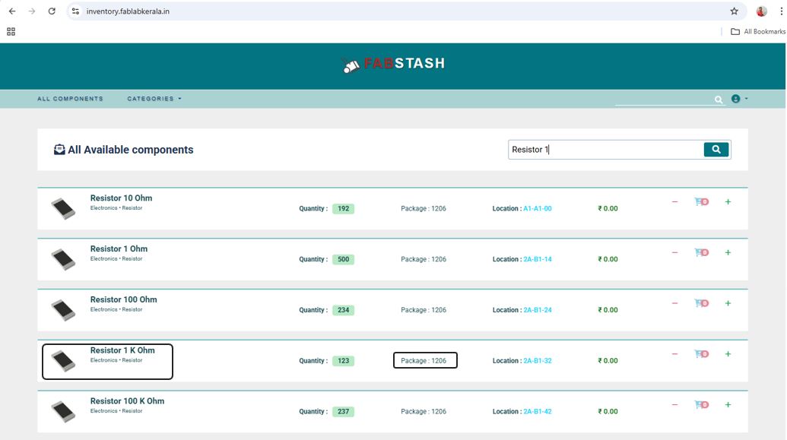This screenshot has width=787, height=440.
Task: Click the address bar URL
Action: 128,11
